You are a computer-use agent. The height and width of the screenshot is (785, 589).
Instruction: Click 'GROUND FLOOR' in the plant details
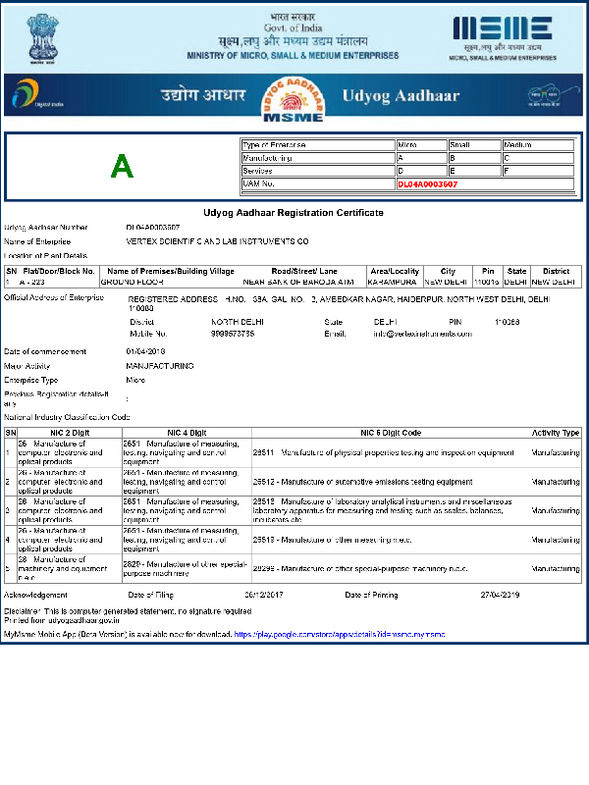pos(133,282)
